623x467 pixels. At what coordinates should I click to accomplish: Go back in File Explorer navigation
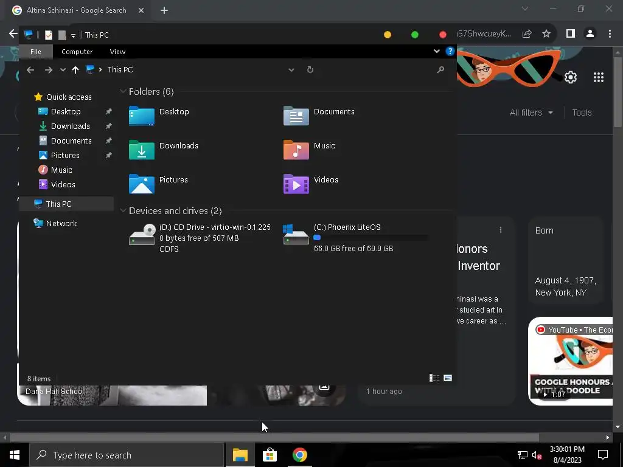(30, 70)
